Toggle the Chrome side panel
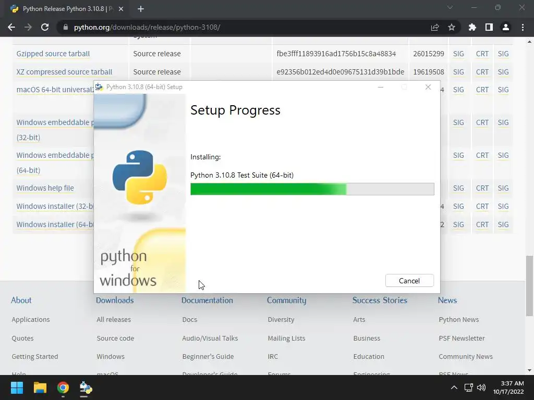The width and height of the screenshot is (534, 400). pos(489,27)
